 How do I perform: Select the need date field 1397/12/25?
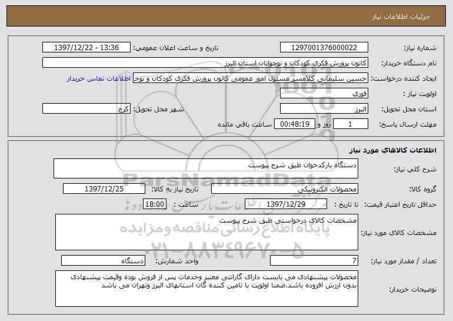(x=104, y=189)
